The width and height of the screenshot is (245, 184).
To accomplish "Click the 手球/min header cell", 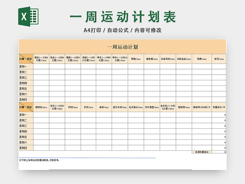I will pos(88,107).
